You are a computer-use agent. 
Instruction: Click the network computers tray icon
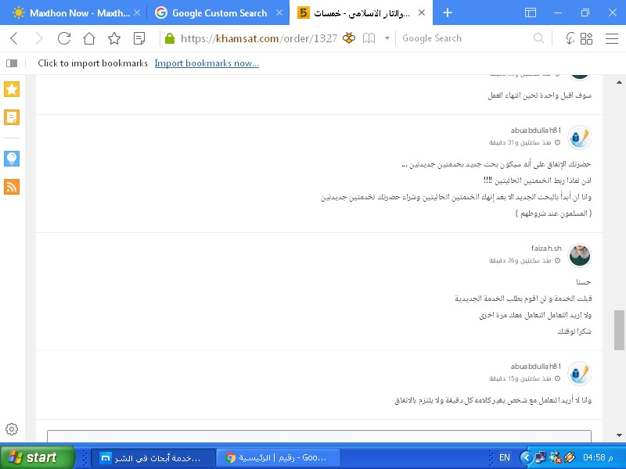(540, 457)
